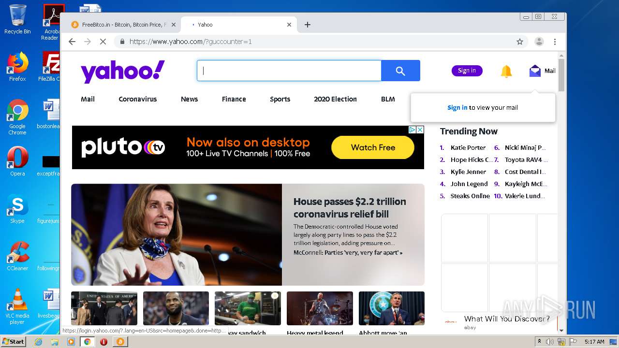Image resolution: width=619 pixels, height=348 pixels.
Task: Click the taskbar clock showing 5:17 AM
Action: click(594, 342)
